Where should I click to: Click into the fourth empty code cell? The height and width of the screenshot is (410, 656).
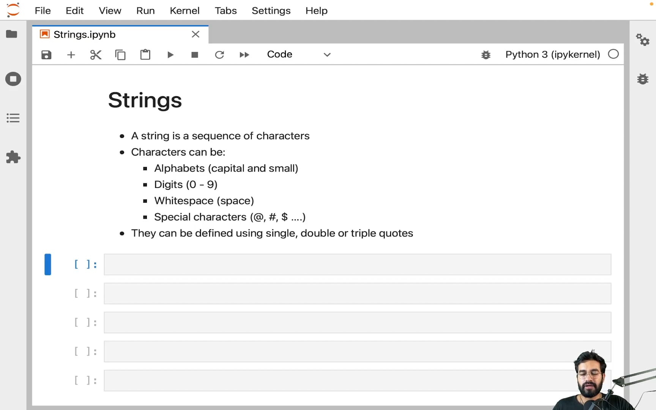357,352
